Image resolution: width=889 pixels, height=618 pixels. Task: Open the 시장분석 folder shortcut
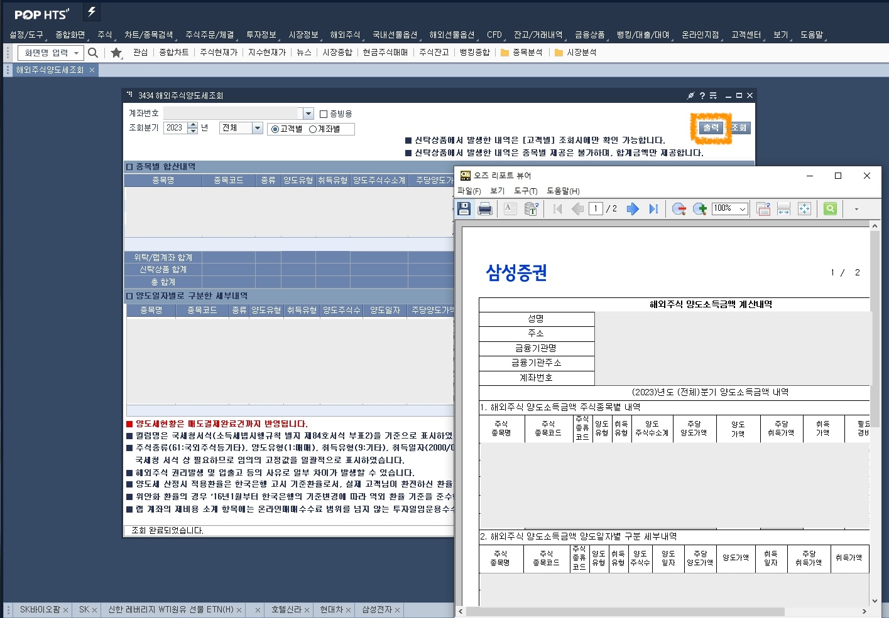click(575, 53)
